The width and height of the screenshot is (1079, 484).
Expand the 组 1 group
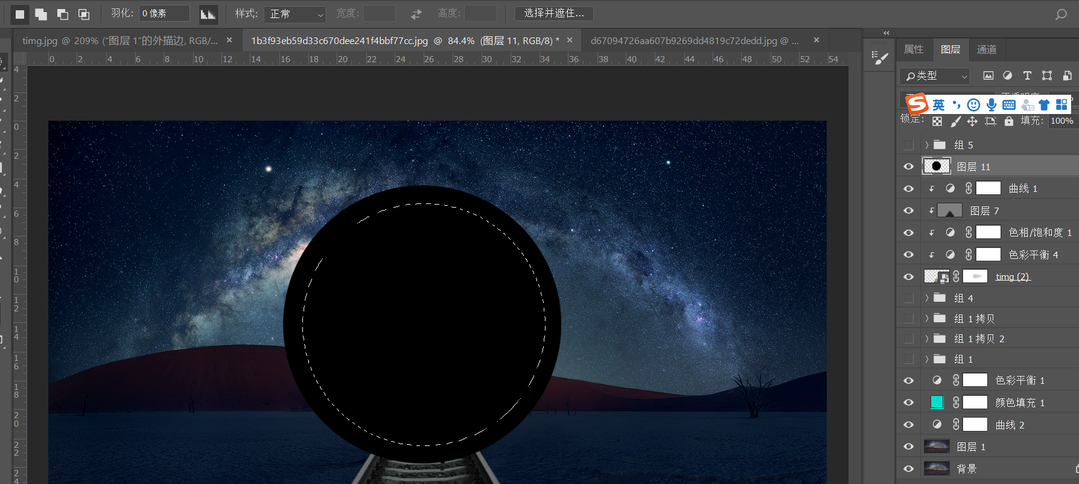point(927,359)
